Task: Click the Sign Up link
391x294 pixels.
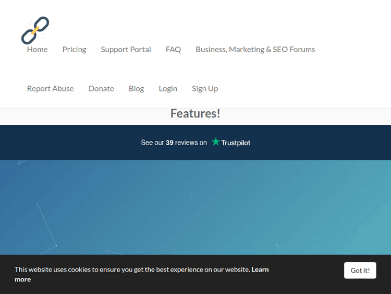Action: coord(205,88)
